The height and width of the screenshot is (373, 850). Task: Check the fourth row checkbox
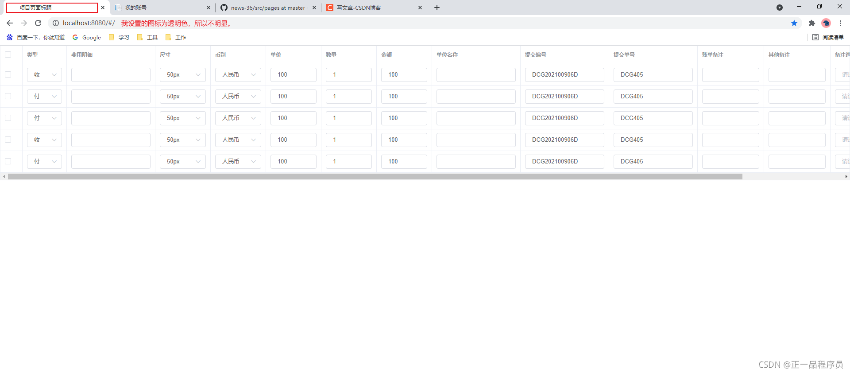(x=8, y=140)
